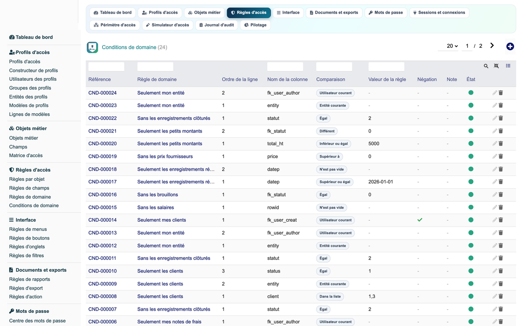Click the pencil icon on row CND-000008
This screenshot has height=326, width=526.
tap(494, 296)
